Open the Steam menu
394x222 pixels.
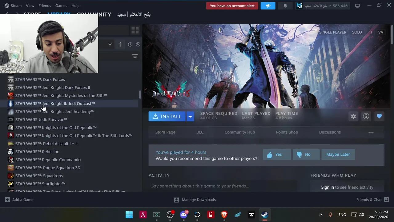pyautogui.click(x=13, y=6)
